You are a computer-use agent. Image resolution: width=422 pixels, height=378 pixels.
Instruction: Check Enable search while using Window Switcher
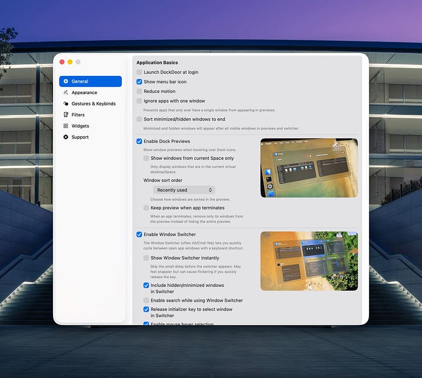[x=146, y=300]
